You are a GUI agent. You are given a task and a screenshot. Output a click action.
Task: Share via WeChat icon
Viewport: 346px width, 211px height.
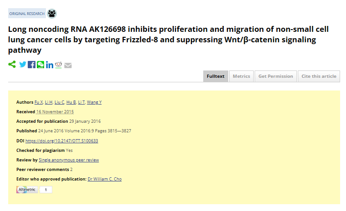click(40, 65)
